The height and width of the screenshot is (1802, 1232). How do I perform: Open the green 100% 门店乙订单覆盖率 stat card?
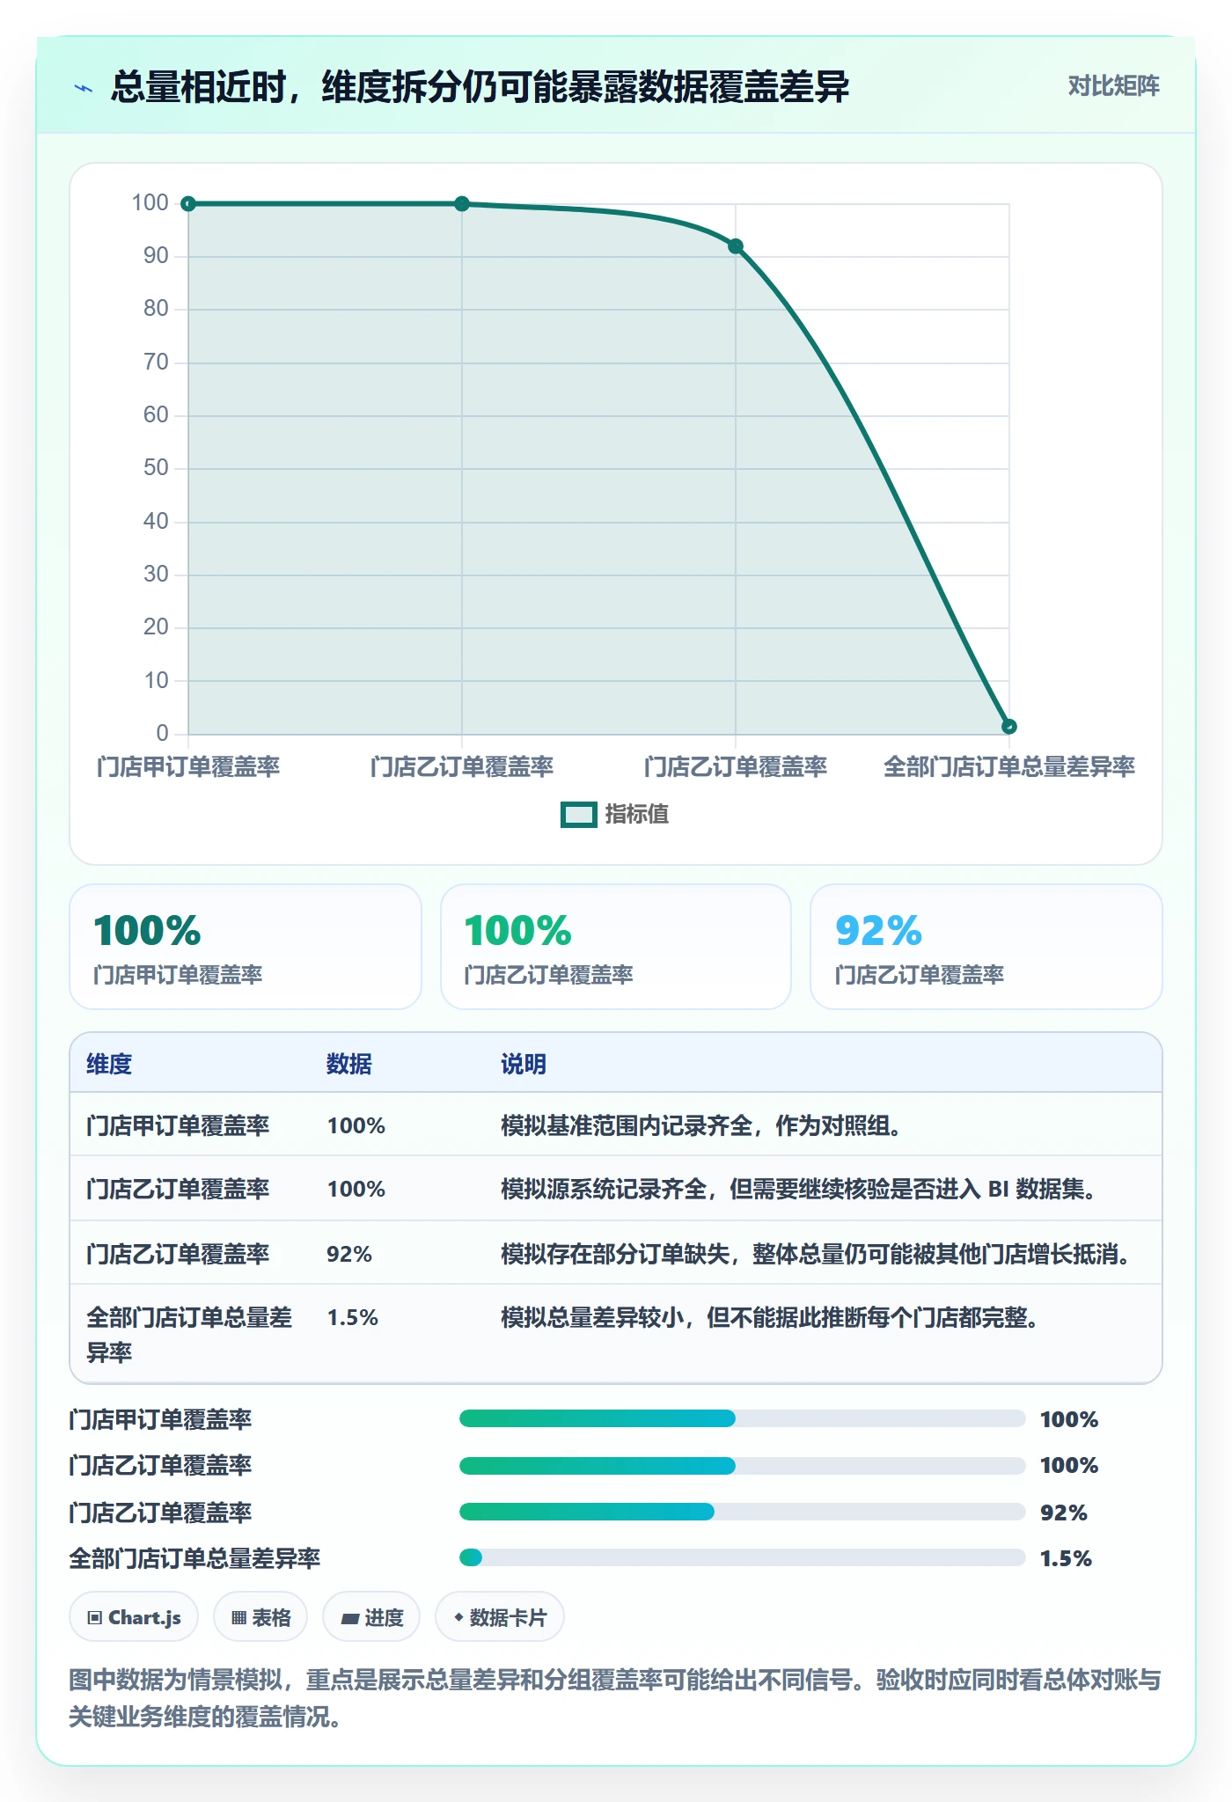pyautogui.click(x=616, y=947)
